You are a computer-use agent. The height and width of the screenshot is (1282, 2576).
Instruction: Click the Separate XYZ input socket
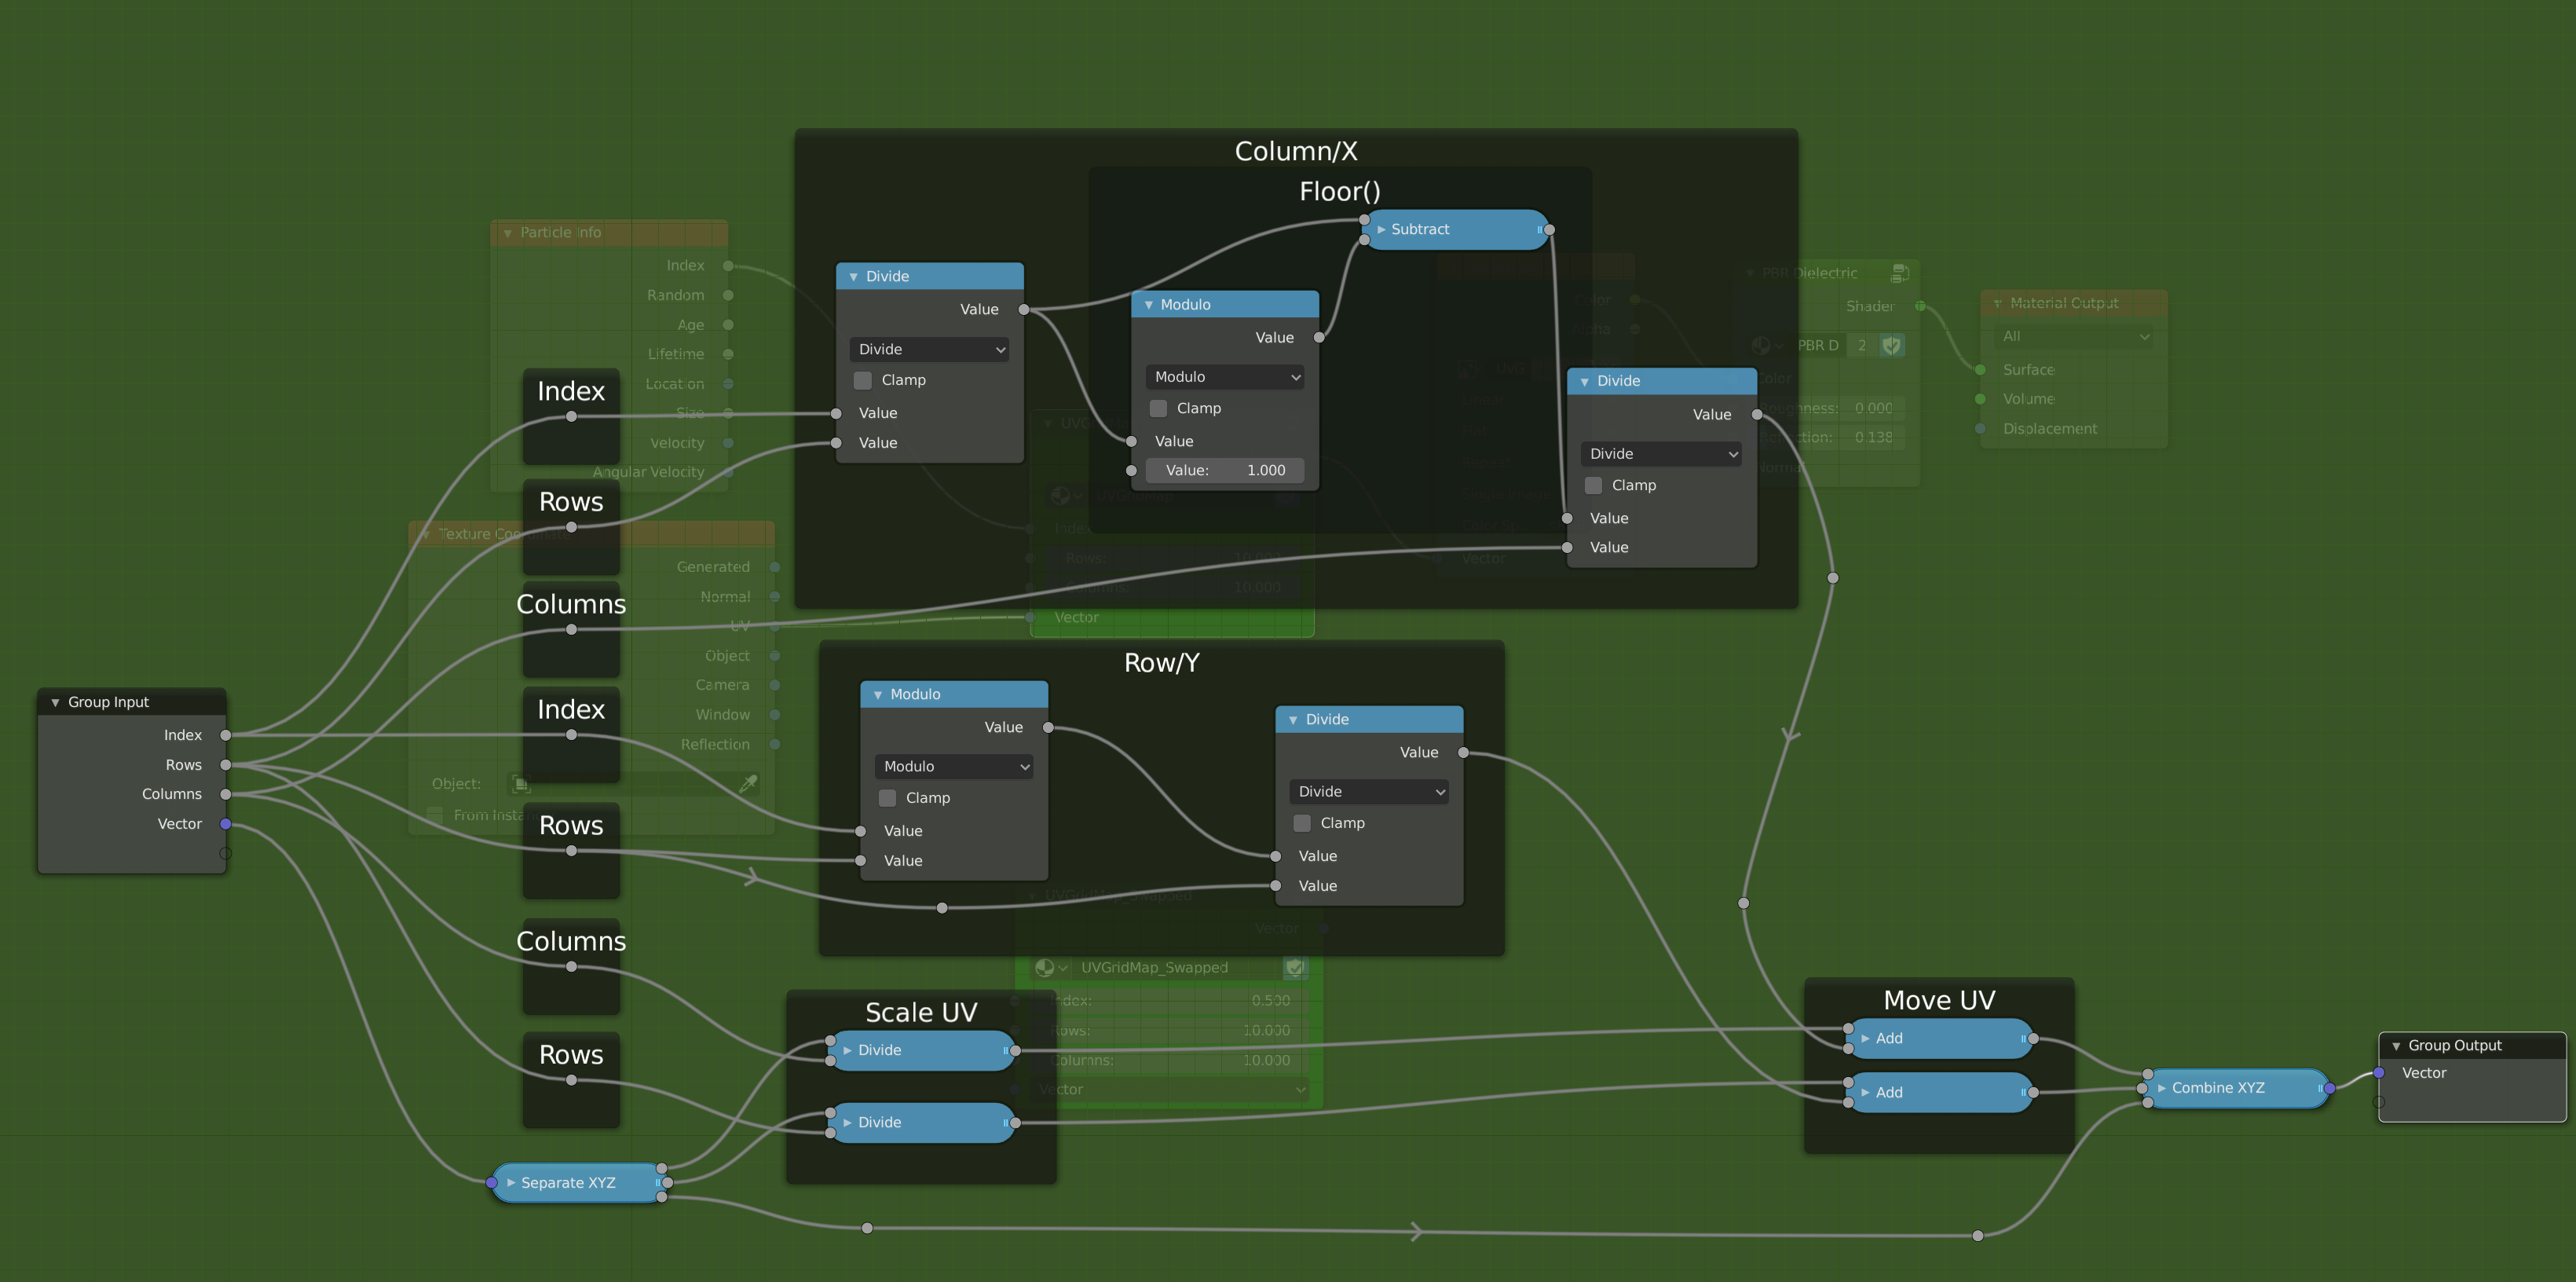(x=492, y=1183)
